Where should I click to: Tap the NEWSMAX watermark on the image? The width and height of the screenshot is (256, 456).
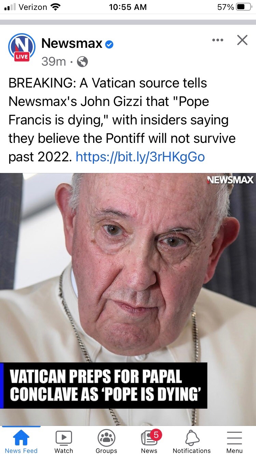230,180
